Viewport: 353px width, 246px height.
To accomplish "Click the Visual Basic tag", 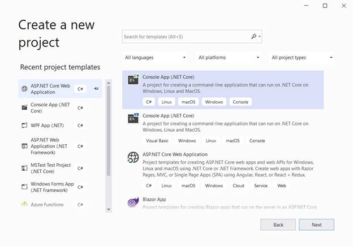I will 157,141.
